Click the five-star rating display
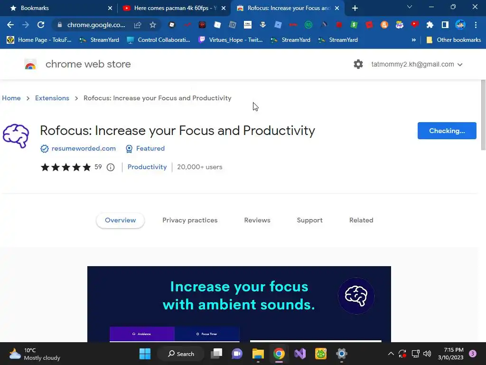The height and width of the screenshot is (365, 486). point(65,167)
